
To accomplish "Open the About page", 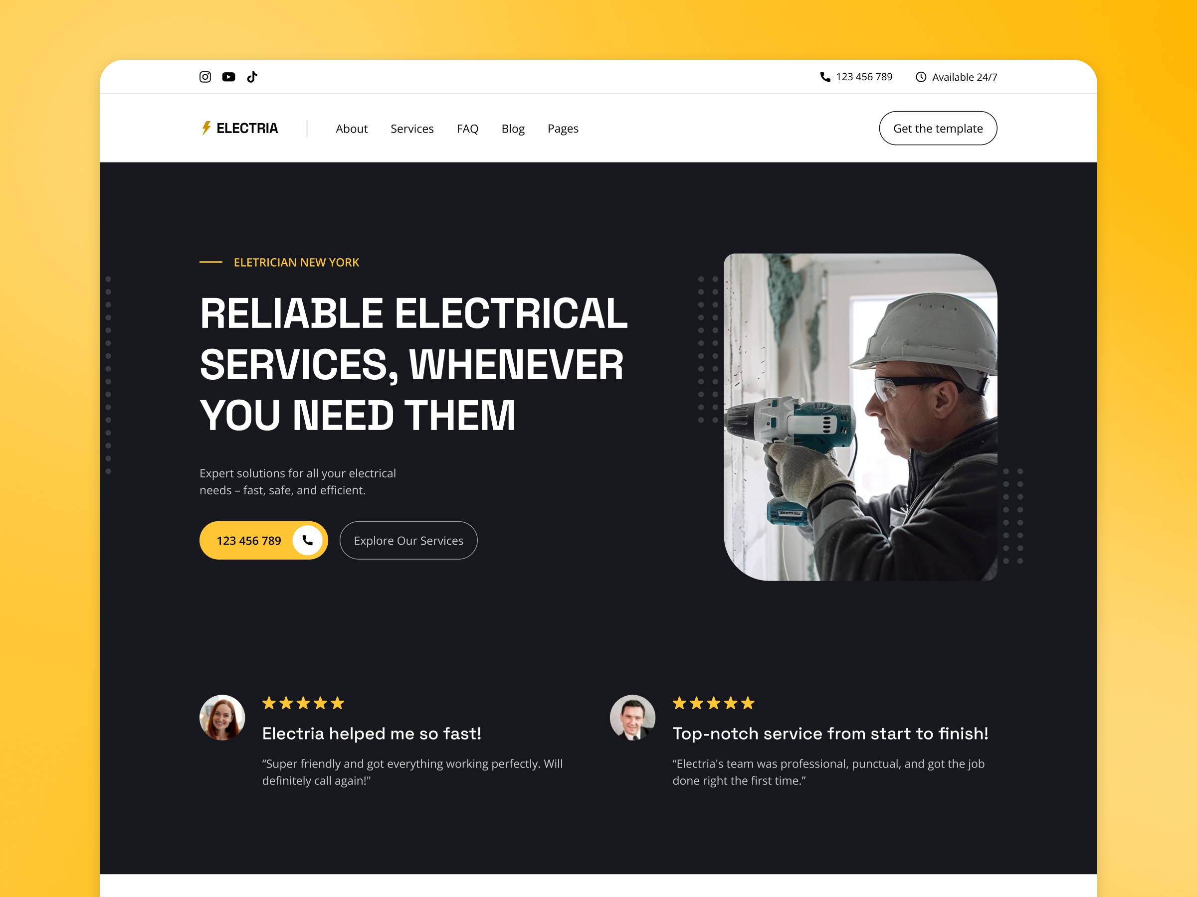I will coord(351,128).
